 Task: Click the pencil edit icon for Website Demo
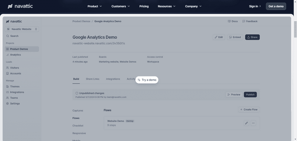click(247, 123)
